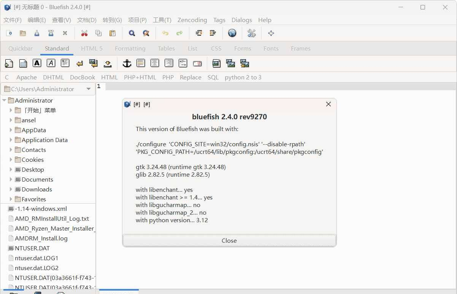Open the C:\Users\Administrator path dropdown
The width and height of the screenshot is (457, 294).
coord(89,89)
